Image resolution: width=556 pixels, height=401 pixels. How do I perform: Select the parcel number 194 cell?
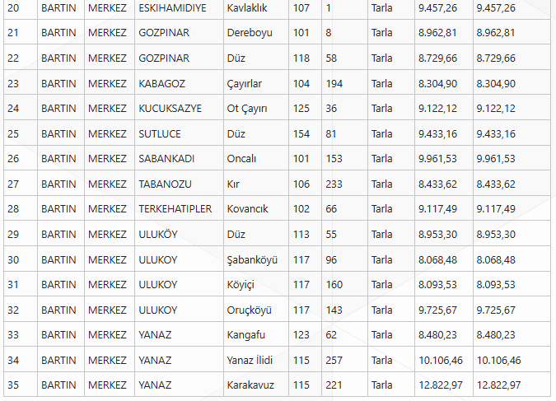pos(344,84)
